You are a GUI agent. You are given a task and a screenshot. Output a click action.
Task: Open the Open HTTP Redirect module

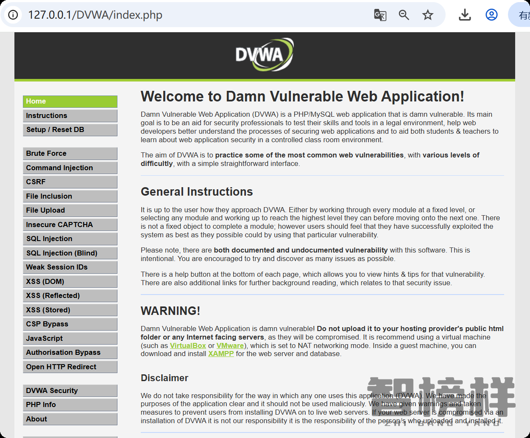(70, 367)
